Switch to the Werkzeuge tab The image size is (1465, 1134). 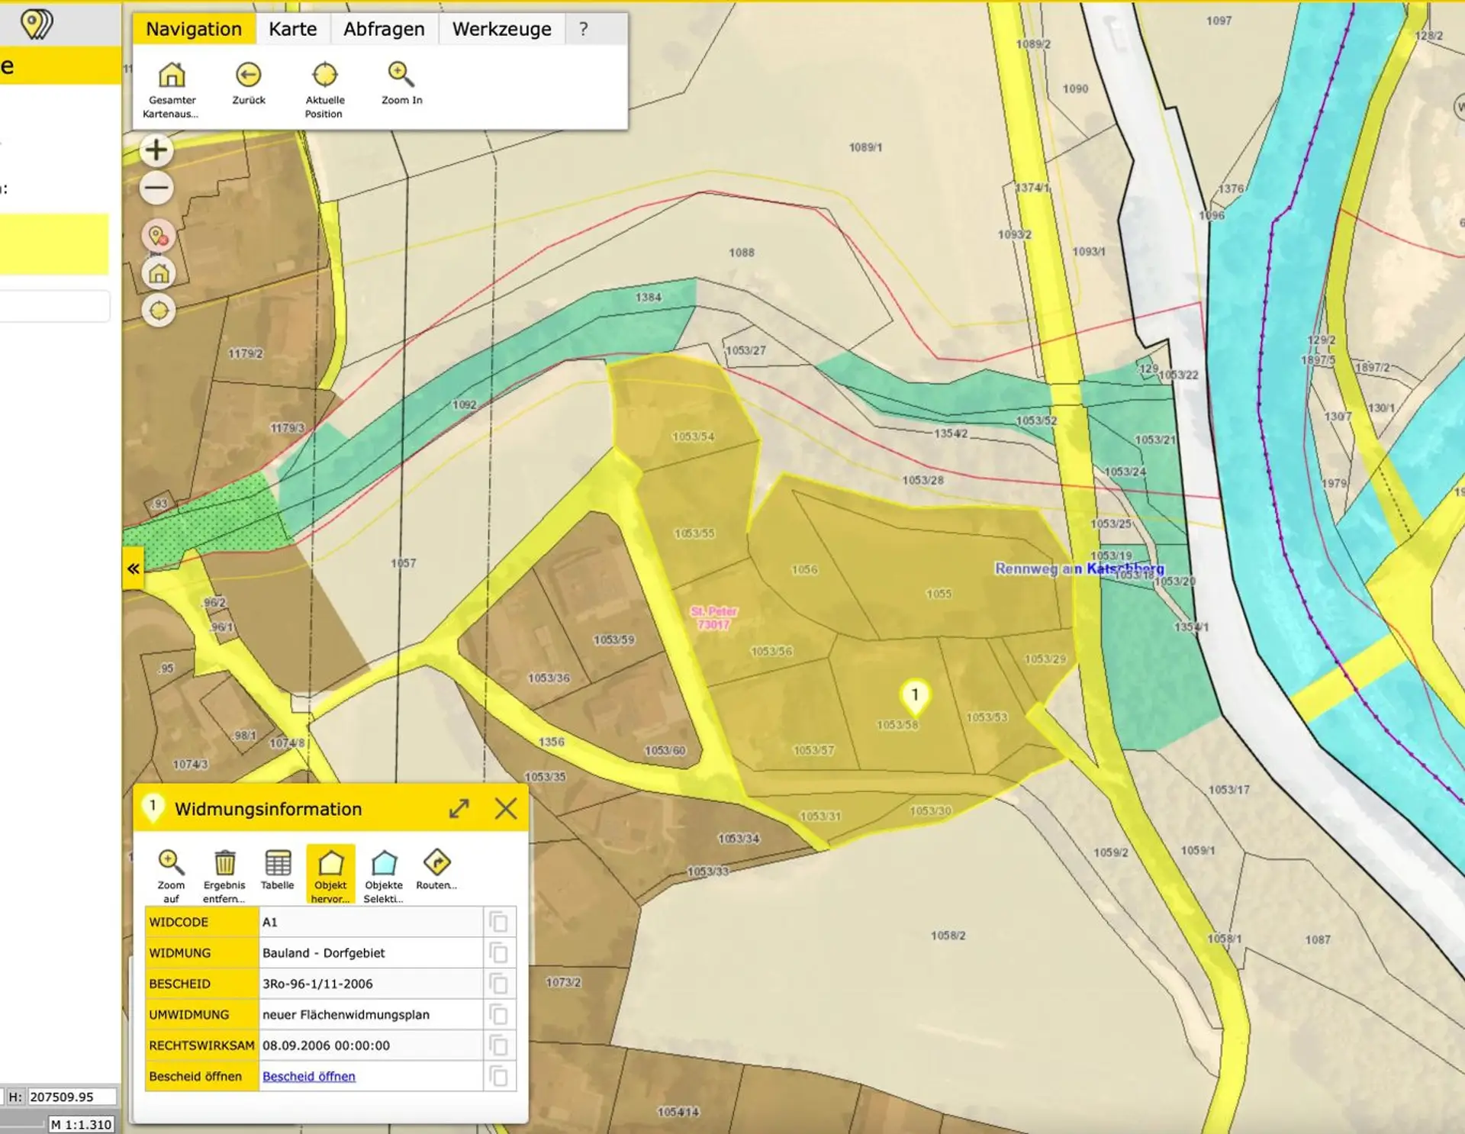(501, 29)
